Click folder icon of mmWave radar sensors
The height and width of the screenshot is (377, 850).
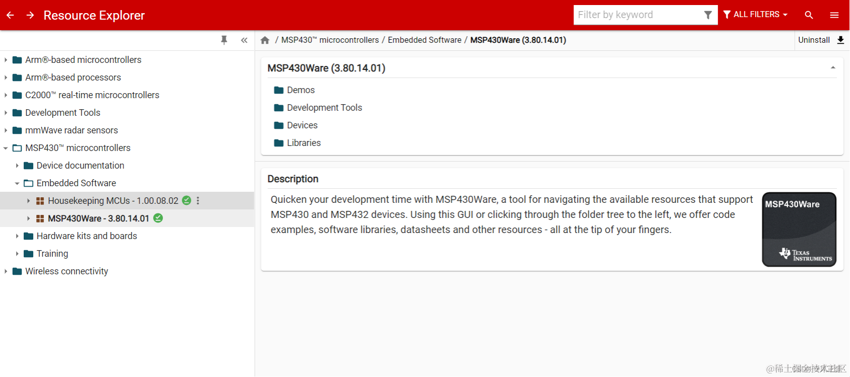(17, 130)
